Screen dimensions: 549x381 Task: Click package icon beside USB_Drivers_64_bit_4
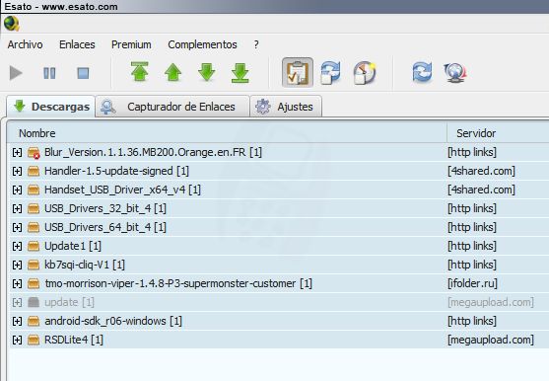34,227
